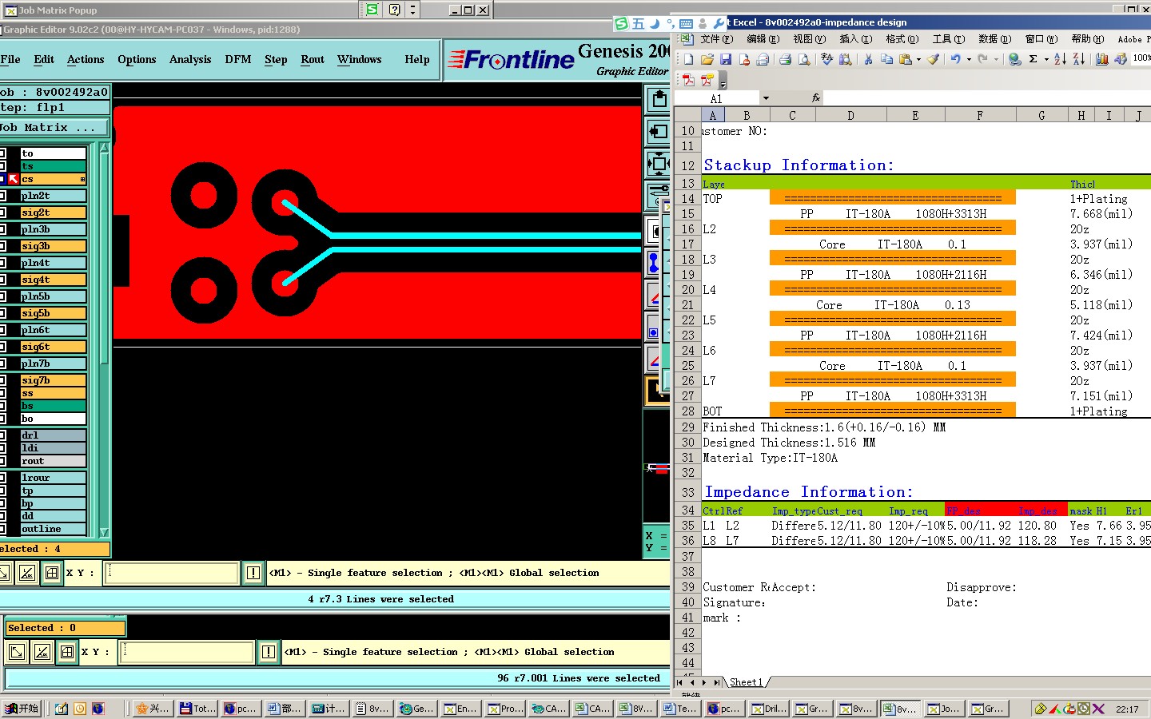1151x719 pixels.
Task: Expand the Name Box dropdown arrow
Action: click(x=766, y=98)
